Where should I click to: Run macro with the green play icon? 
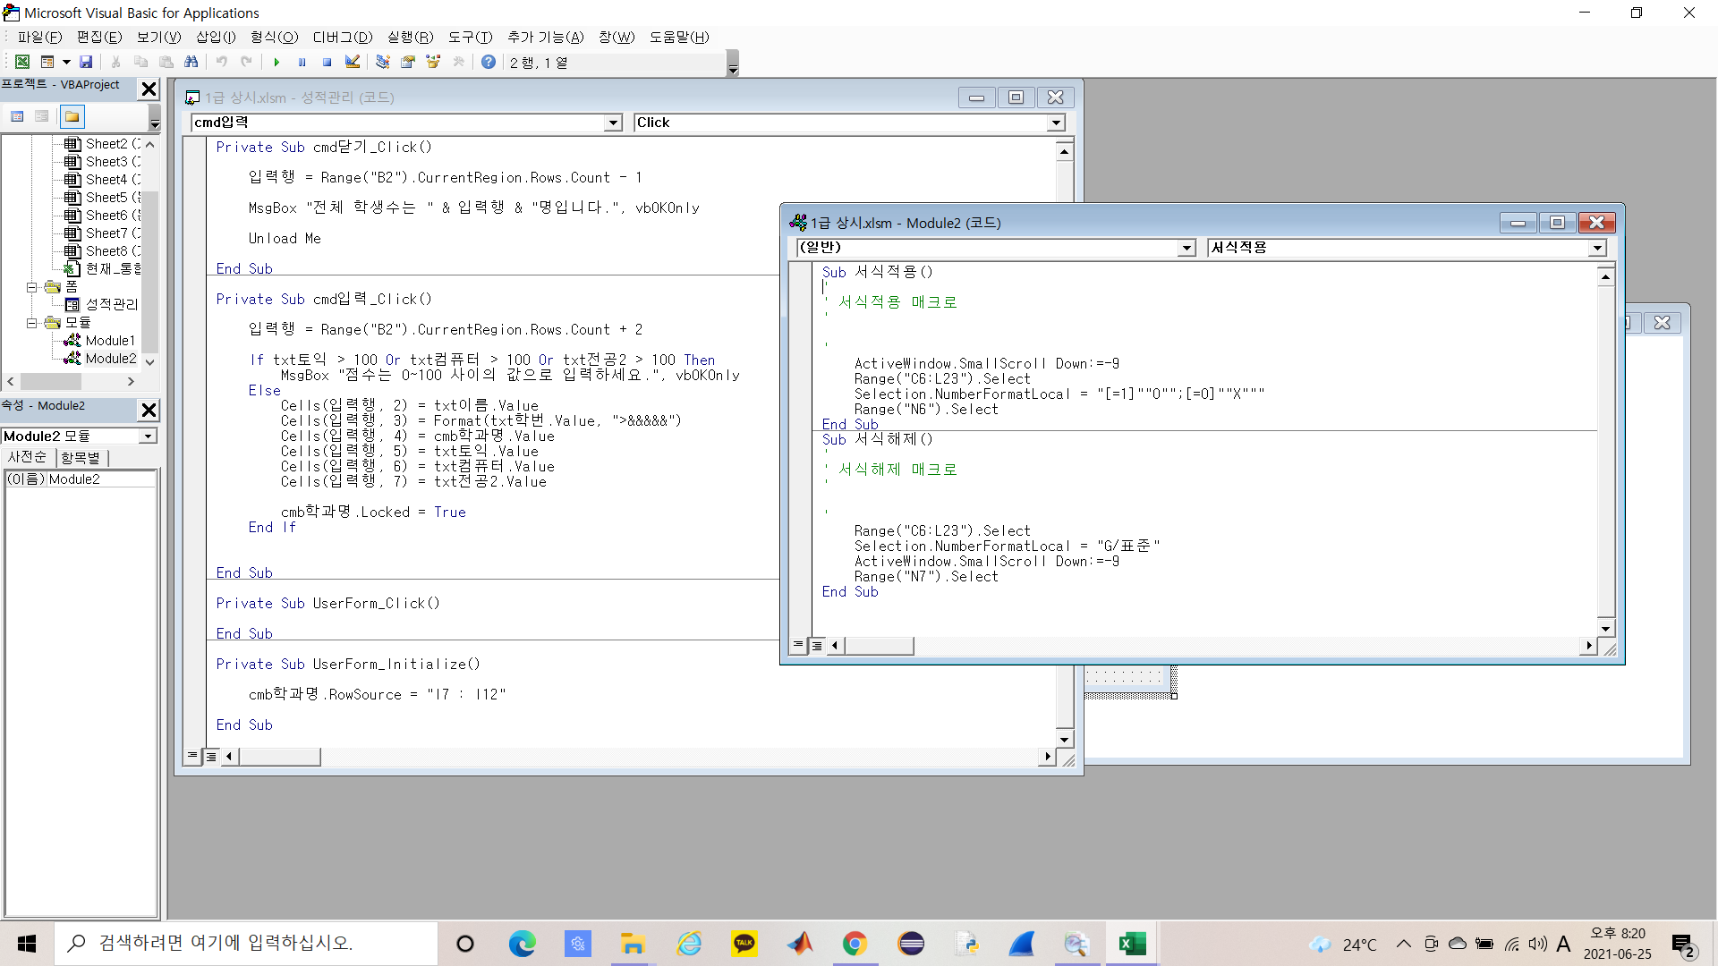tap(276, 62)
